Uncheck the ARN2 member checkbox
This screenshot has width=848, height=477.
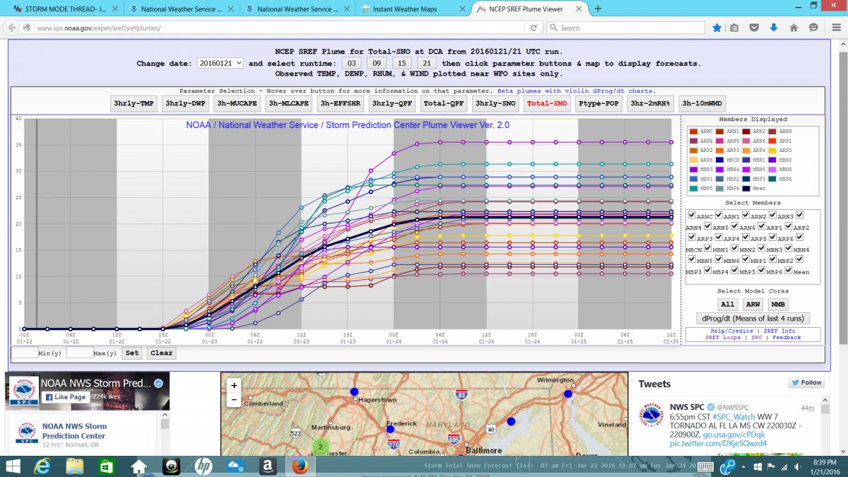tap(746, 215)
